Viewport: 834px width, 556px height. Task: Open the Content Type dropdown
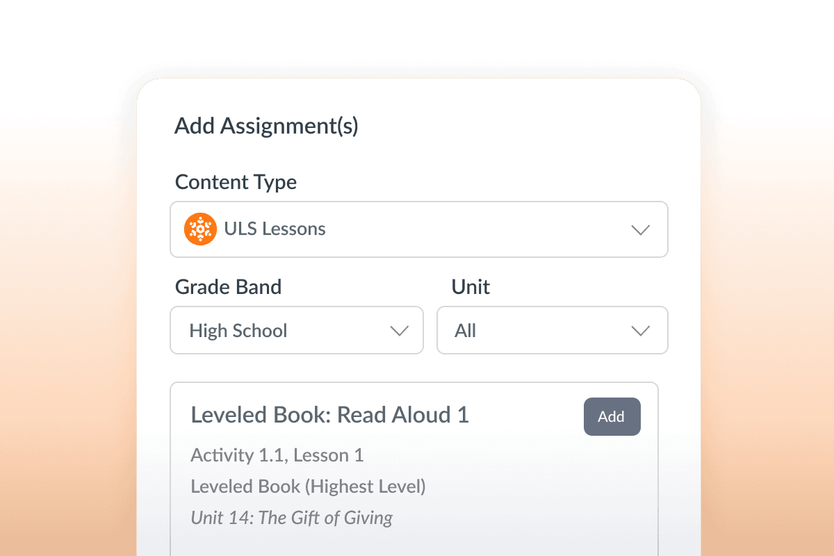pos(417,229)
